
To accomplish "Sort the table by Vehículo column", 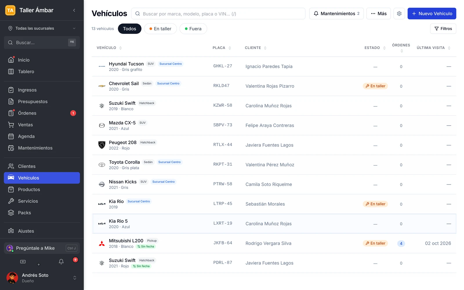I will [x=109, y=48].
